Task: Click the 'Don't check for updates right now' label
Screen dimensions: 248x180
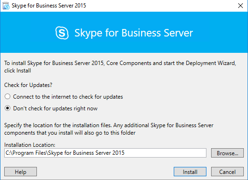Action: pyautogui.click(x=55, y=108)
